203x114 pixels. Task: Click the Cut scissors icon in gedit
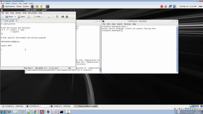click(x=49, y=17)
